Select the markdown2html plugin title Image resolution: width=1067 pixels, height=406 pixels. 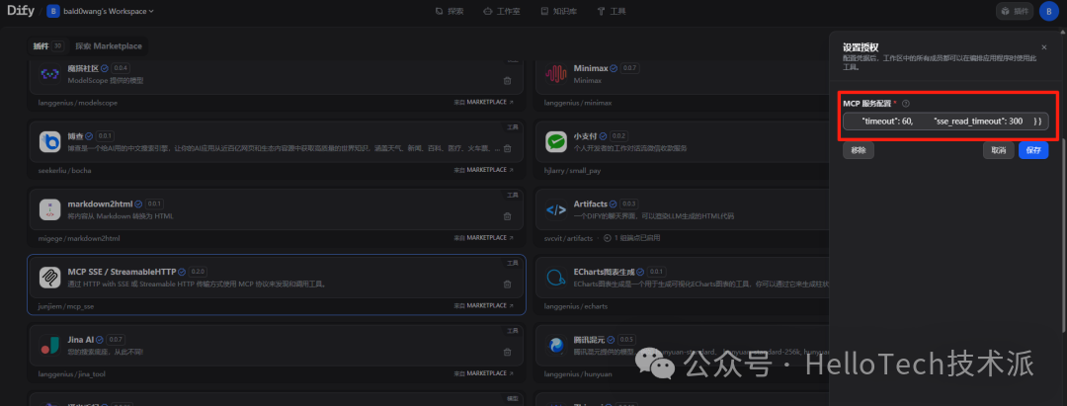[x=100, y=204]
